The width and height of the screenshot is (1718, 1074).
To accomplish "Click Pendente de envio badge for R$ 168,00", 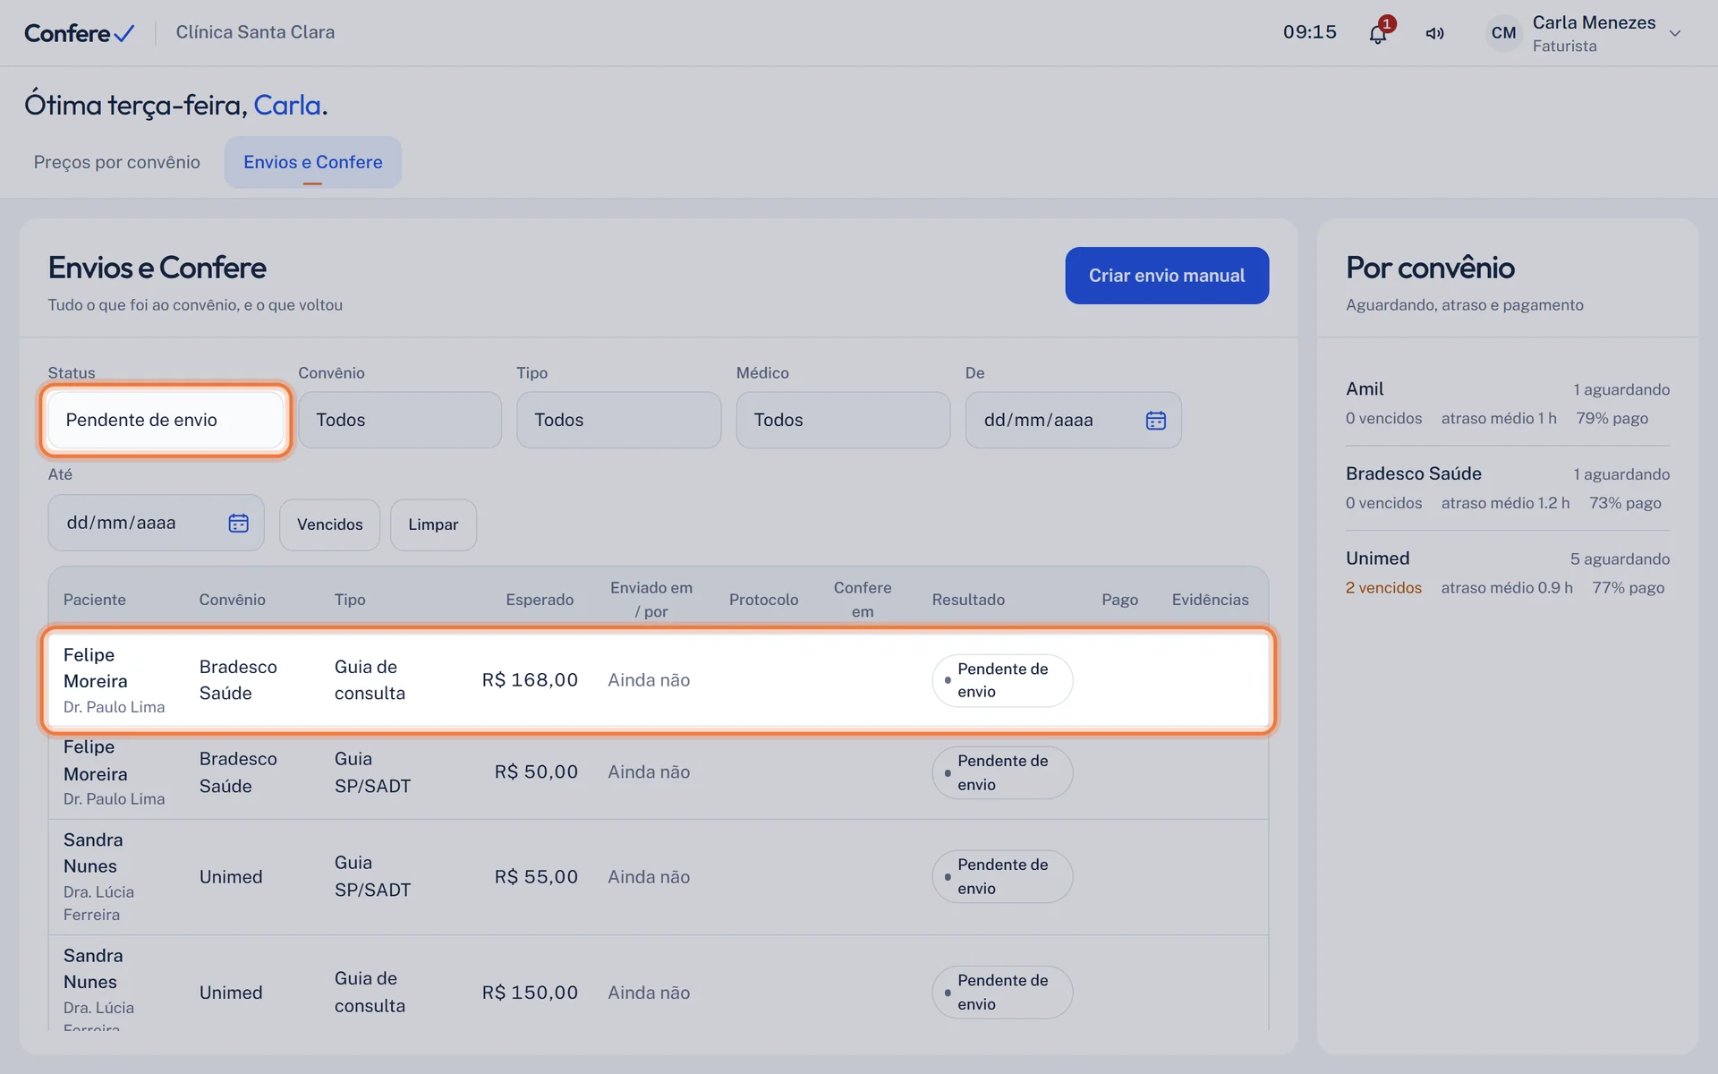I will pos(1002,680).
